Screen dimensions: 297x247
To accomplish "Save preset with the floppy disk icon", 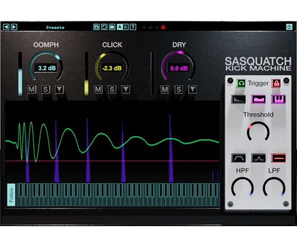I will tap(97, 27).
